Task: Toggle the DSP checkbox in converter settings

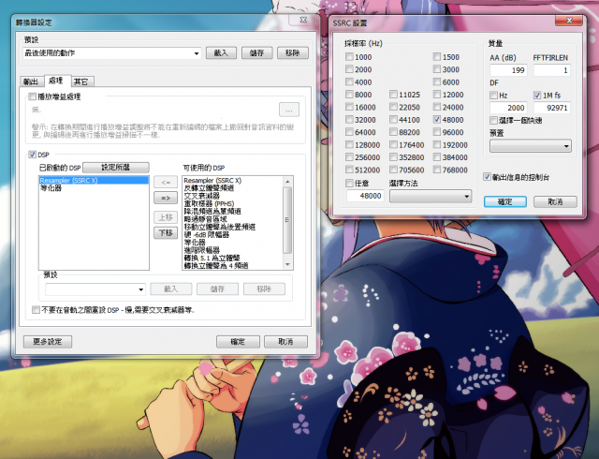Action: tap(33, 155)
